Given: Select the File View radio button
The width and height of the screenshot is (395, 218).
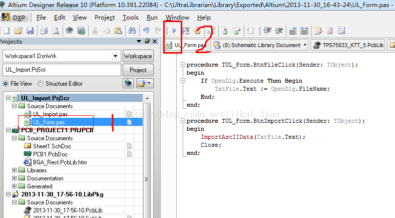Looking at the screenshot, I should tap(6, 84).
